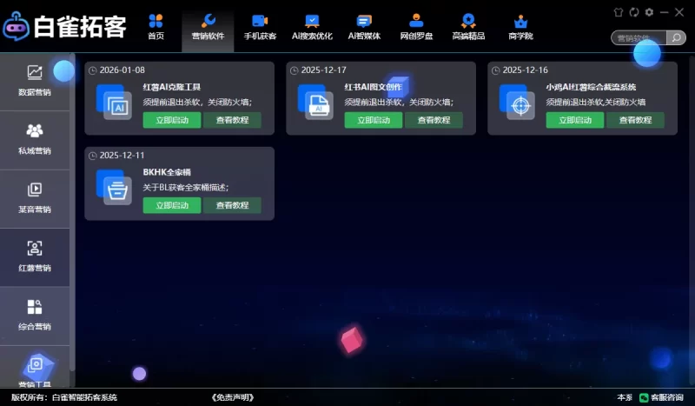Click the skin (shirt) theme icon
This screenshot has height=406, width=695.
click(x=619, y=12)
